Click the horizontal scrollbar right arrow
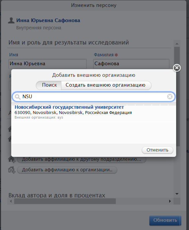 click(170, 201)
